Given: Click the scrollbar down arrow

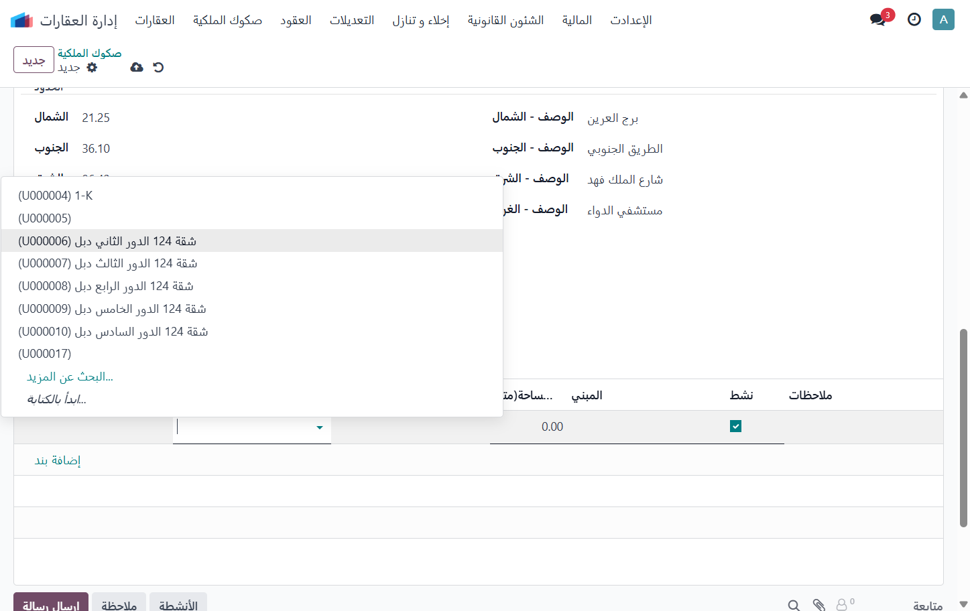Looking at the screenshot, I should [963, 604].
